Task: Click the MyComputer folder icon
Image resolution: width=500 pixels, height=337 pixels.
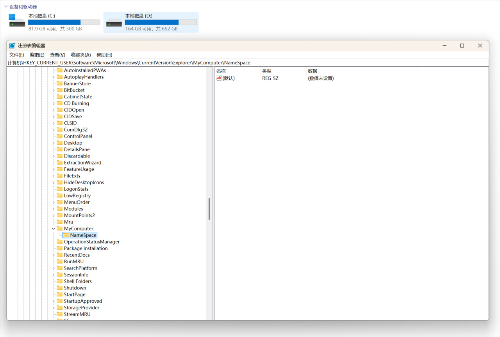Action: (x=60, y=229)
